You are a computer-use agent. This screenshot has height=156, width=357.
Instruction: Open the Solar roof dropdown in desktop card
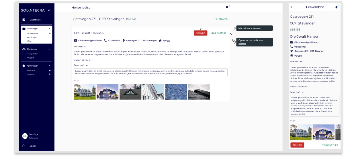pos(81,65)
